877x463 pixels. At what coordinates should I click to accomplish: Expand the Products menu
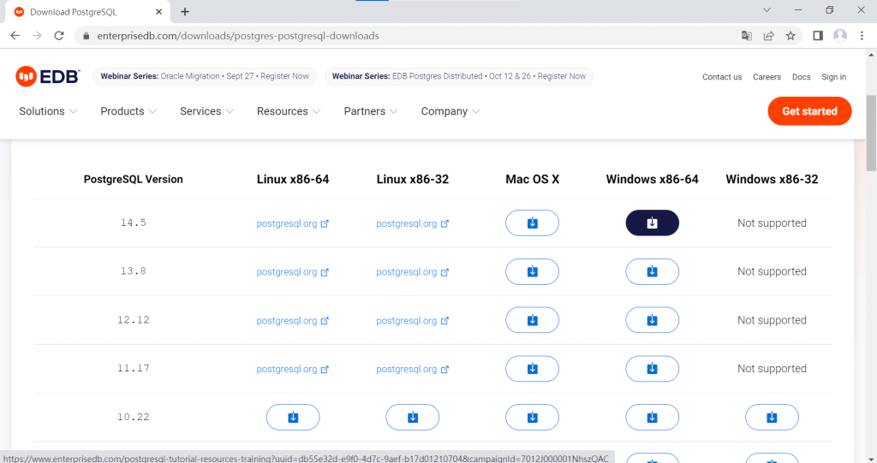128,111
